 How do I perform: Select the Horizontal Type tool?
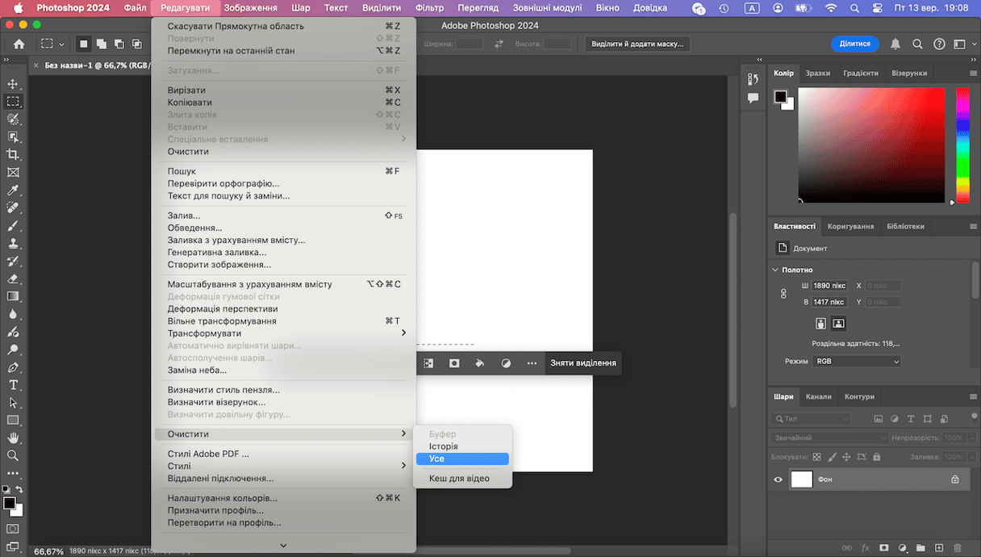[13, 384]
